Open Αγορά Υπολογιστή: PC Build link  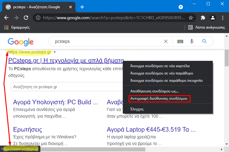(x=55, y=102)
